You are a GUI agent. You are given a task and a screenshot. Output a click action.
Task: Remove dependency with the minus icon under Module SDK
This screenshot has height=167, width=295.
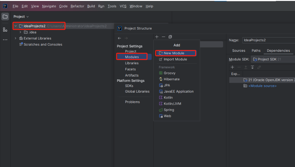(x=239, y=67)
